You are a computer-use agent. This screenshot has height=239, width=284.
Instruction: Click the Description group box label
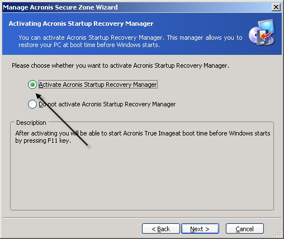click(31, 123)
